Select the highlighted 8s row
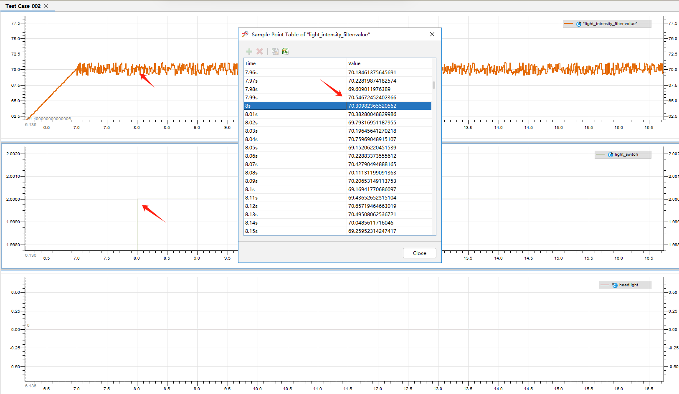679x394 pixels. click(x=337, y=106)
